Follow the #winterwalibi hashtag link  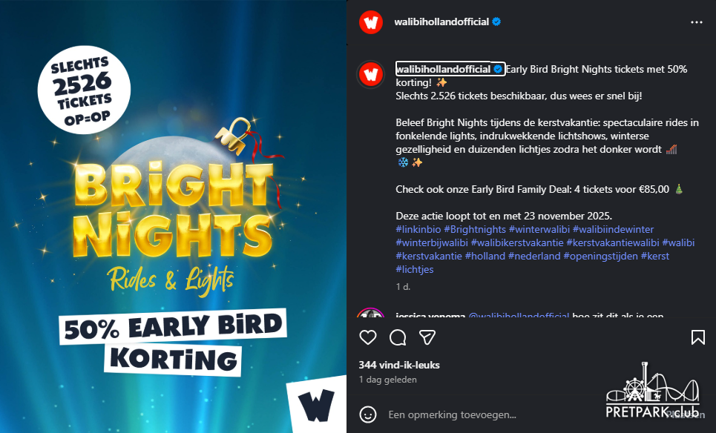(x=539, y=230)
